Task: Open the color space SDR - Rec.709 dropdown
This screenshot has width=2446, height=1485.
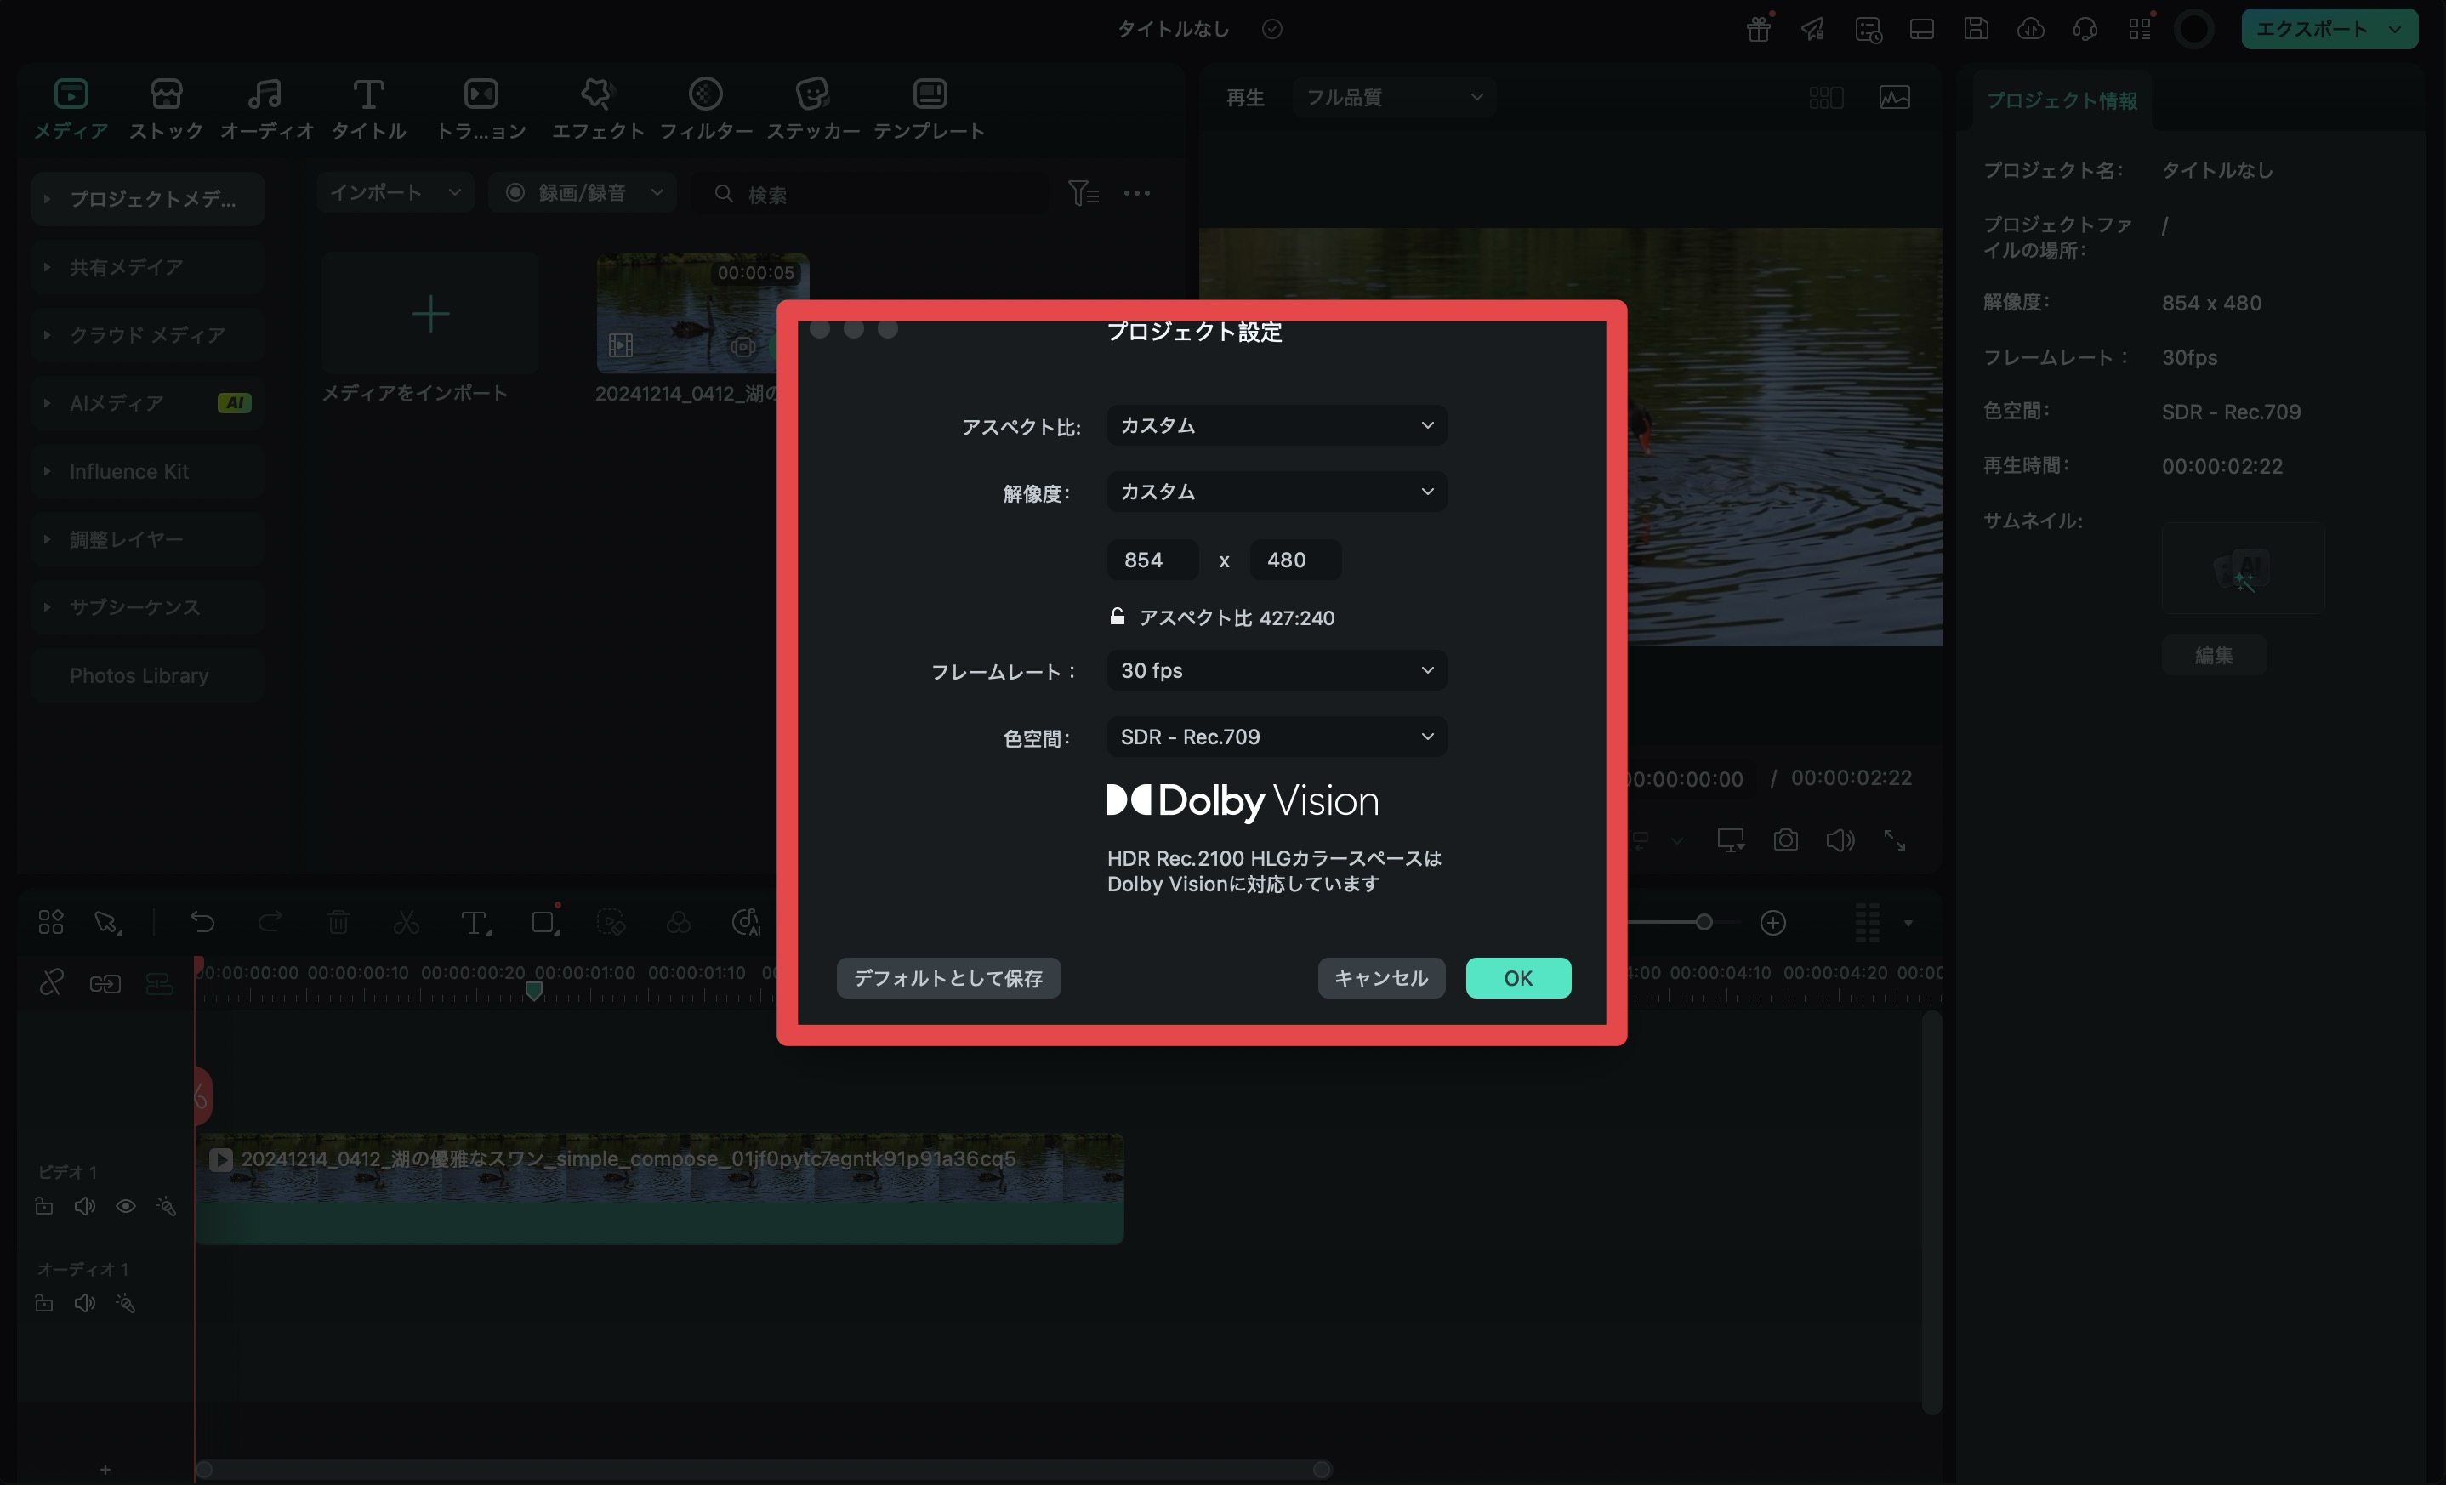Action: point(1277,737)
